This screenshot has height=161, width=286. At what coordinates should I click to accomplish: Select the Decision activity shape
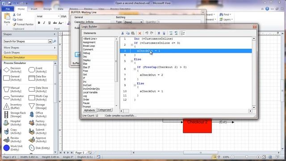(13, 70)
